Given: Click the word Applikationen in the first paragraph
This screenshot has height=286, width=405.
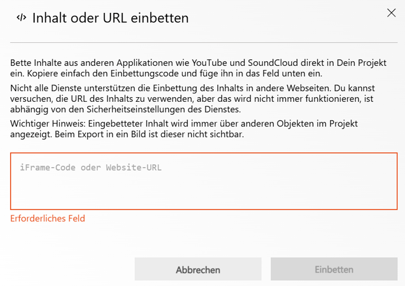Looking at the screenshot, I should tap(144, 63).
